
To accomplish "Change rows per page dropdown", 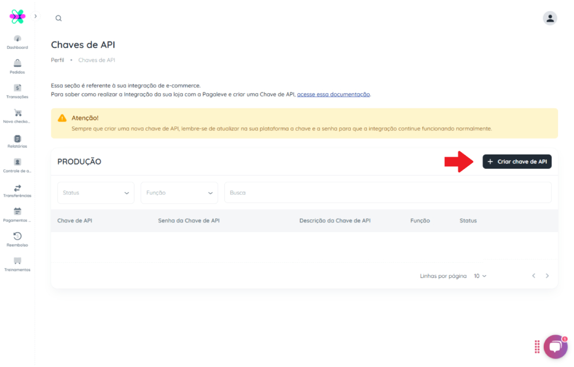I will coord(480,276).
